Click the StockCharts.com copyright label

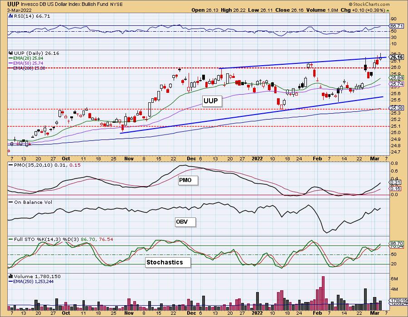point(369,4)
